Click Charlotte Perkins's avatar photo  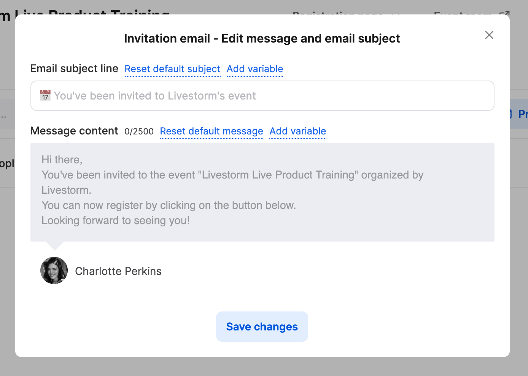click(x=54, y=270)
